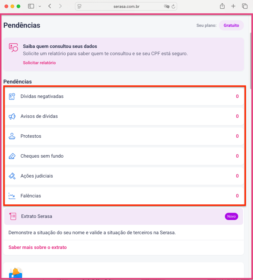
Task: Toggle the Safari sidebar
Action: tap(31, 6)
